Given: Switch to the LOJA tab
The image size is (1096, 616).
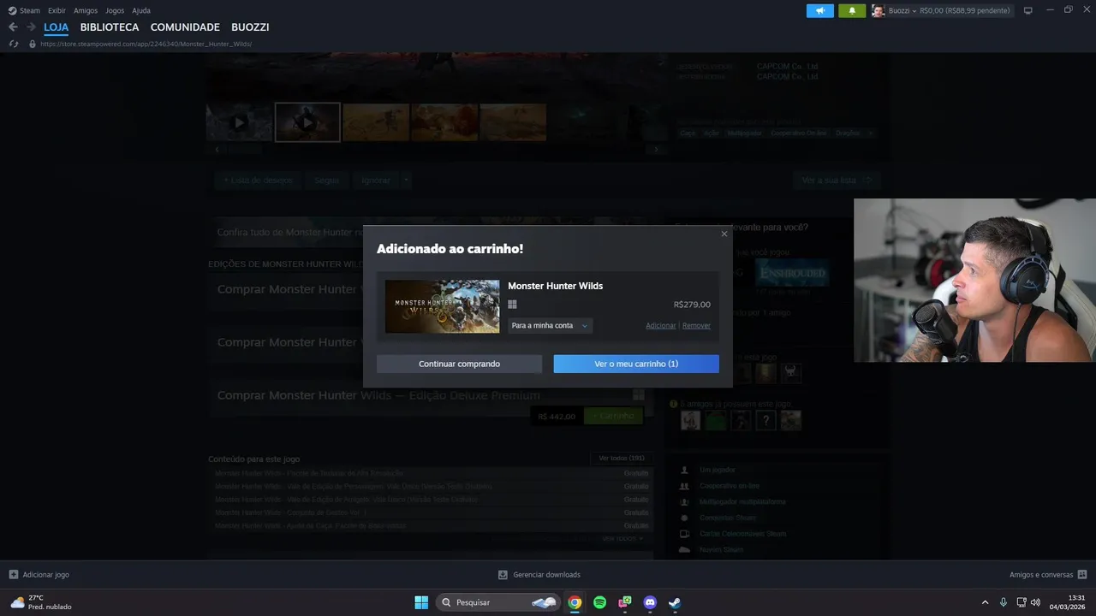Looking at the screenshot, I should (x=57, y=27).
